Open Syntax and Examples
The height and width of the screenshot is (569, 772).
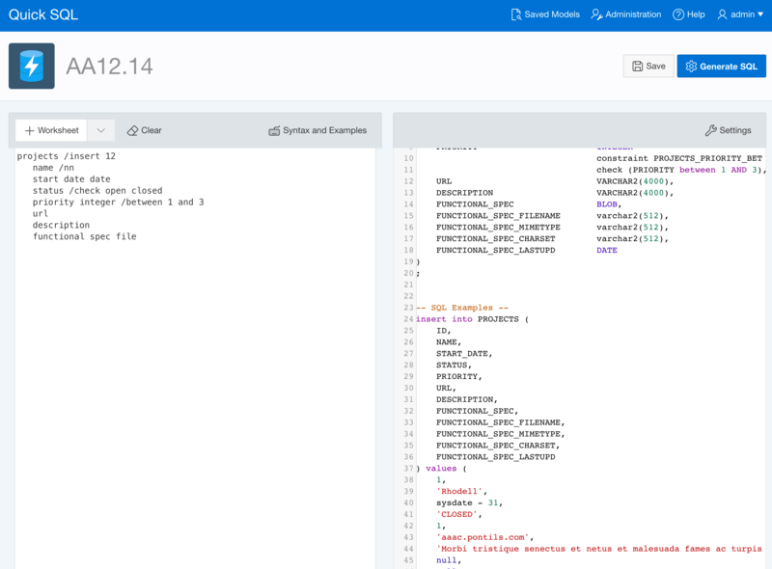pyautogui.click(x=317, y=130)
